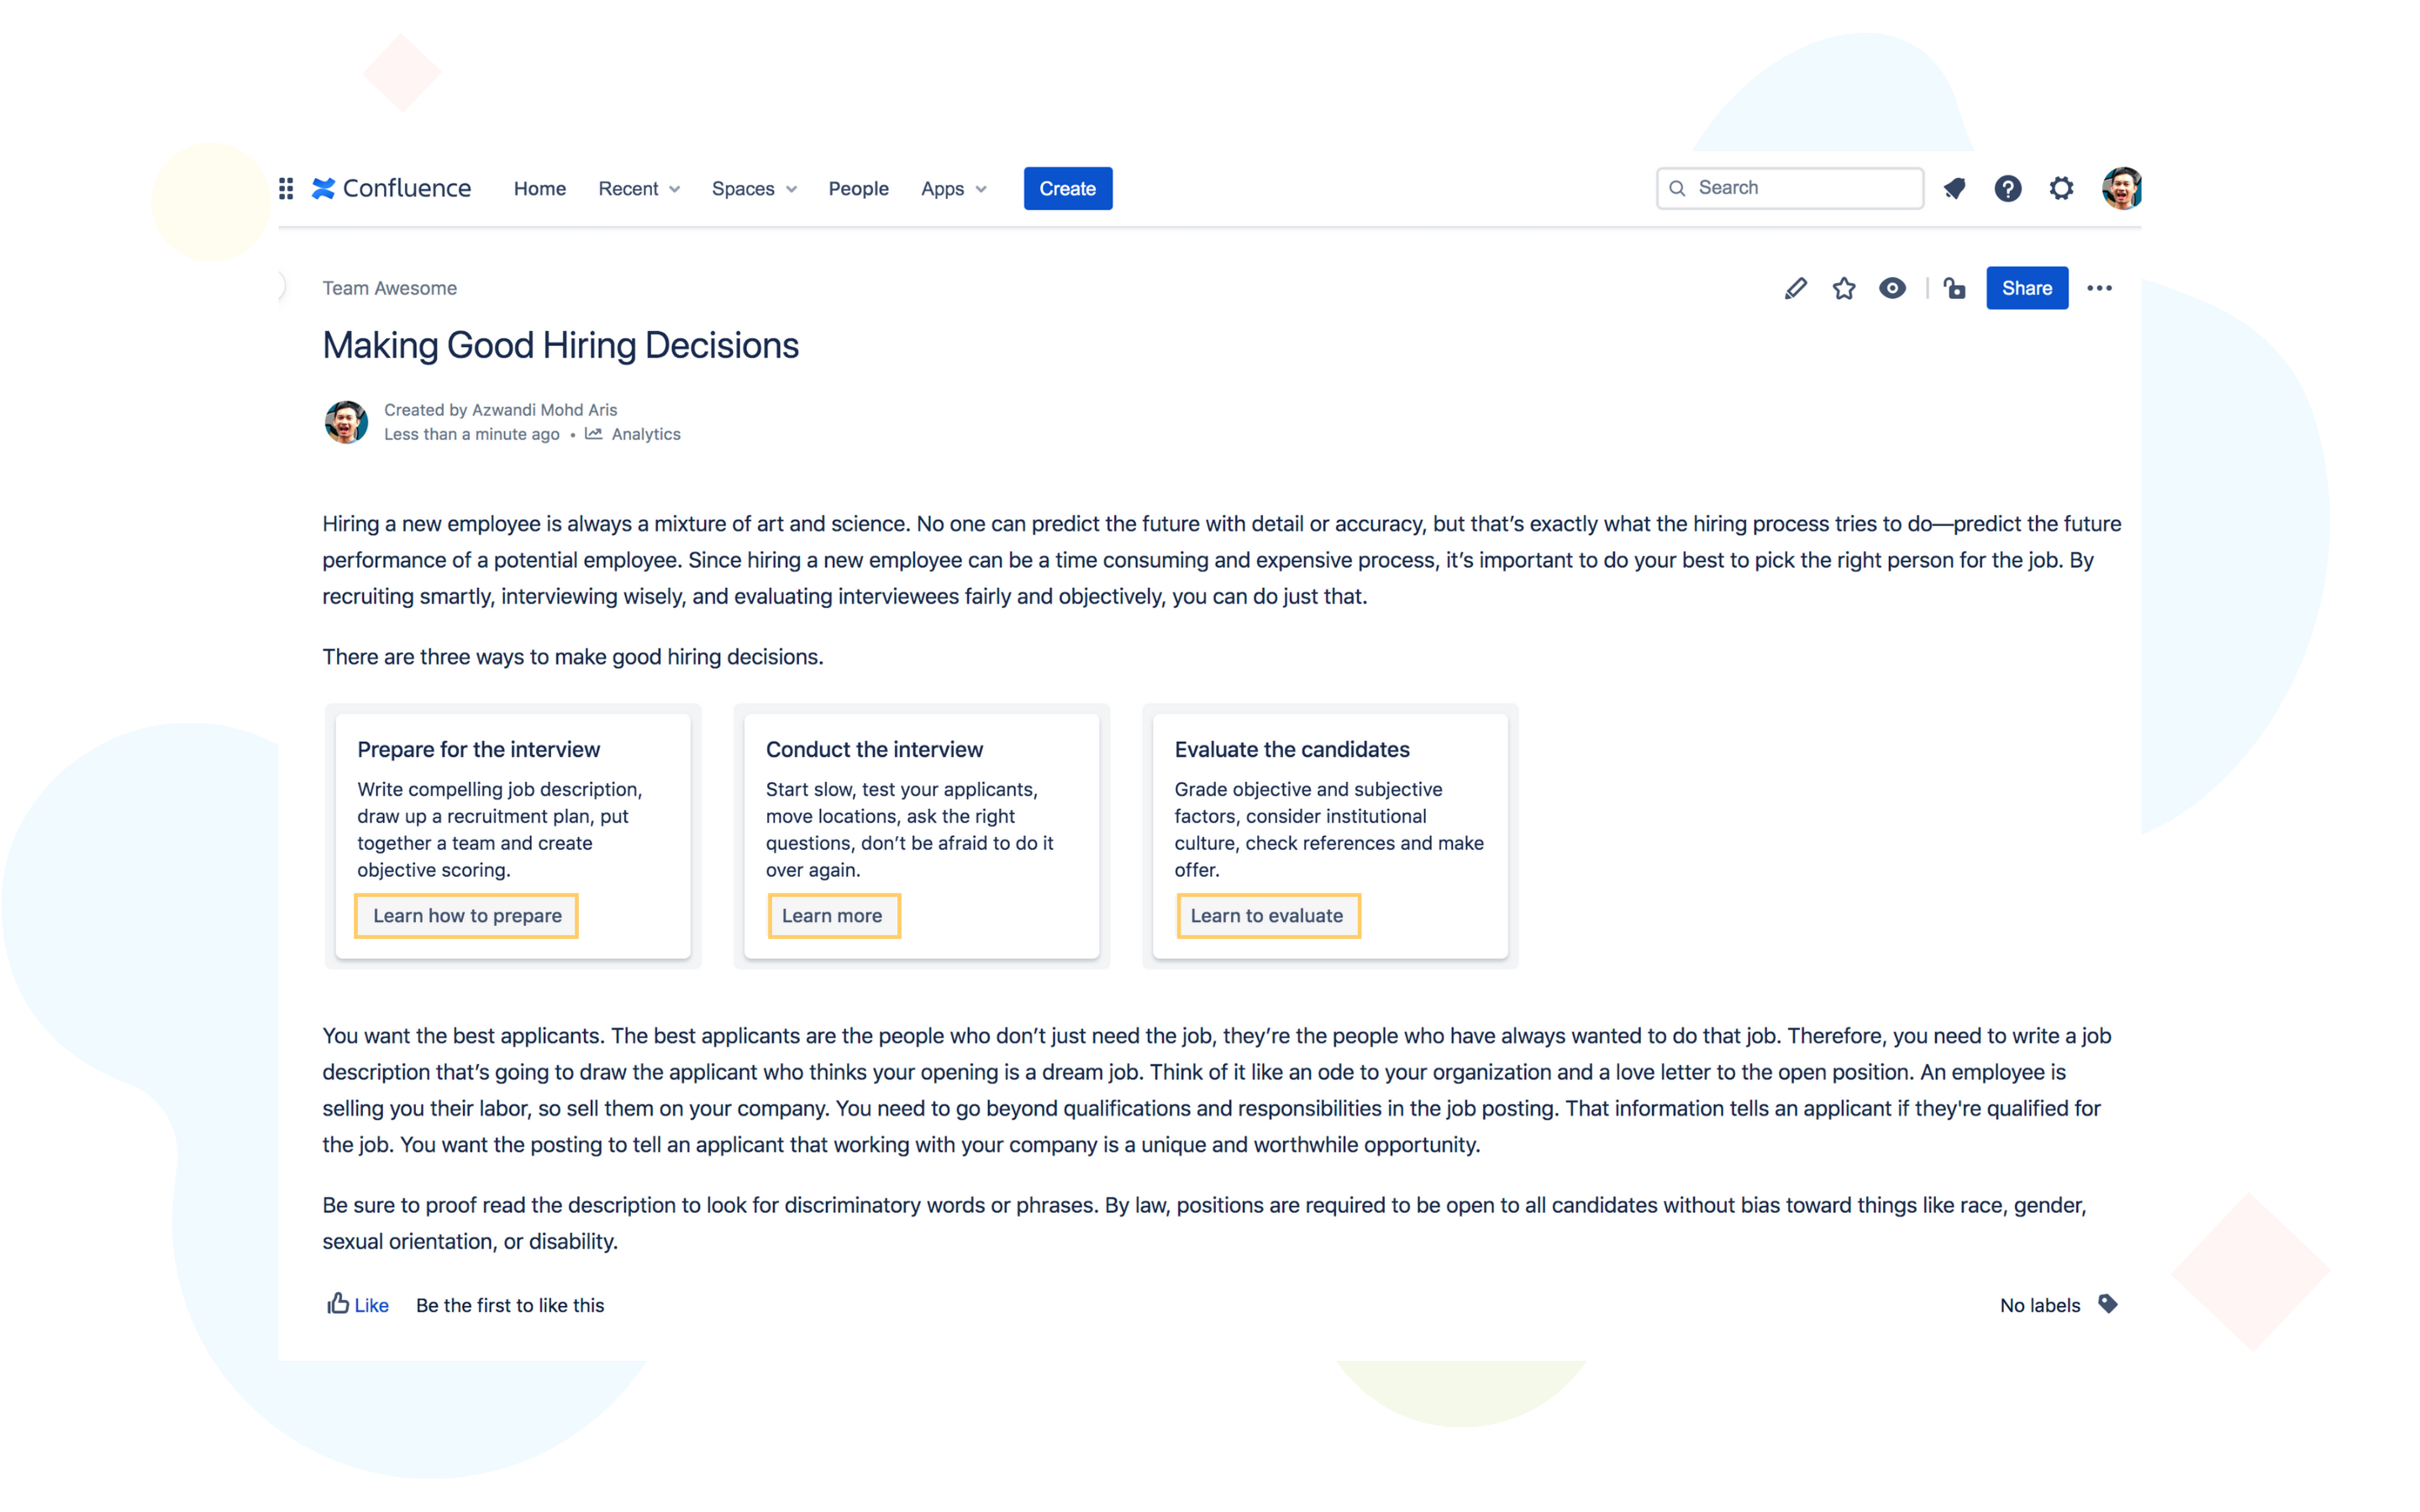2420x1512 pixels.
Task: Open People in the navigation
Action: [858, 188]
